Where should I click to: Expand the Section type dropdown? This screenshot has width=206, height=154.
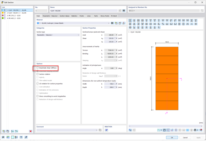[x=78, y=35]
